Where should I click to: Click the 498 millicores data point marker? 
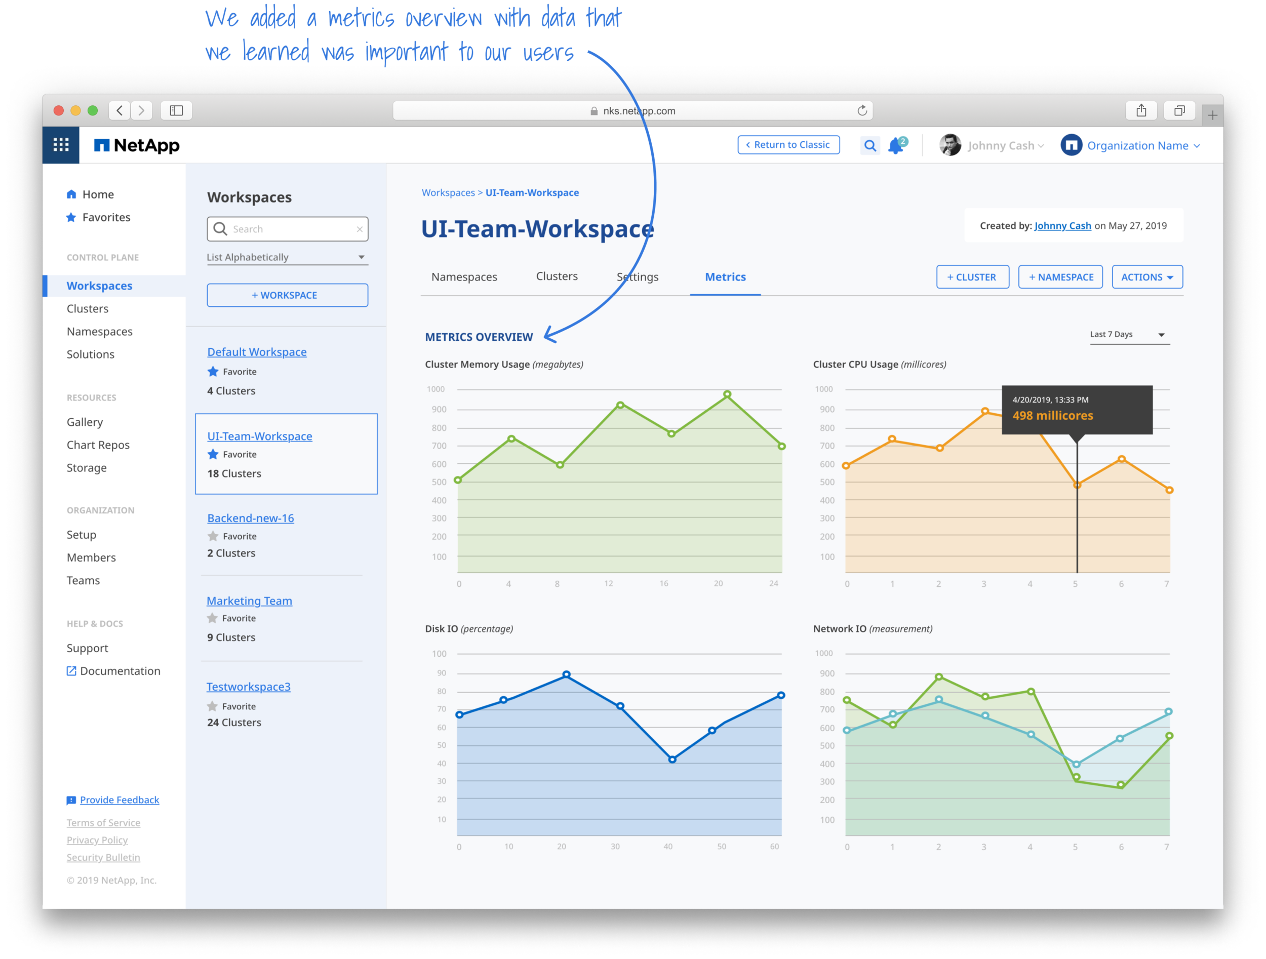tap(1077, 485)
